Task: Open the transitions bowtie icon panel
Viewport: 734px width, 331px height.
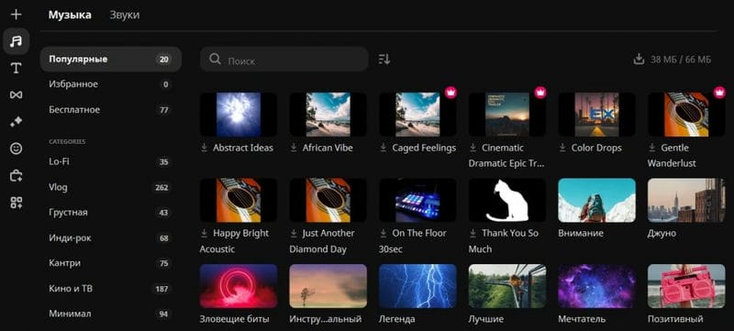Action: pos(16,95)
